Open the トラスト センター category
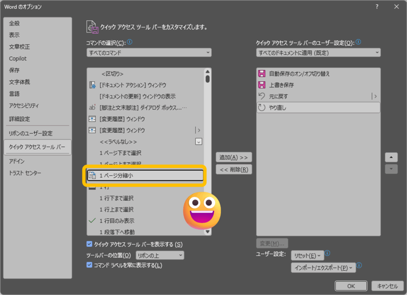The image size is (407, 295). tap(25, 173)
